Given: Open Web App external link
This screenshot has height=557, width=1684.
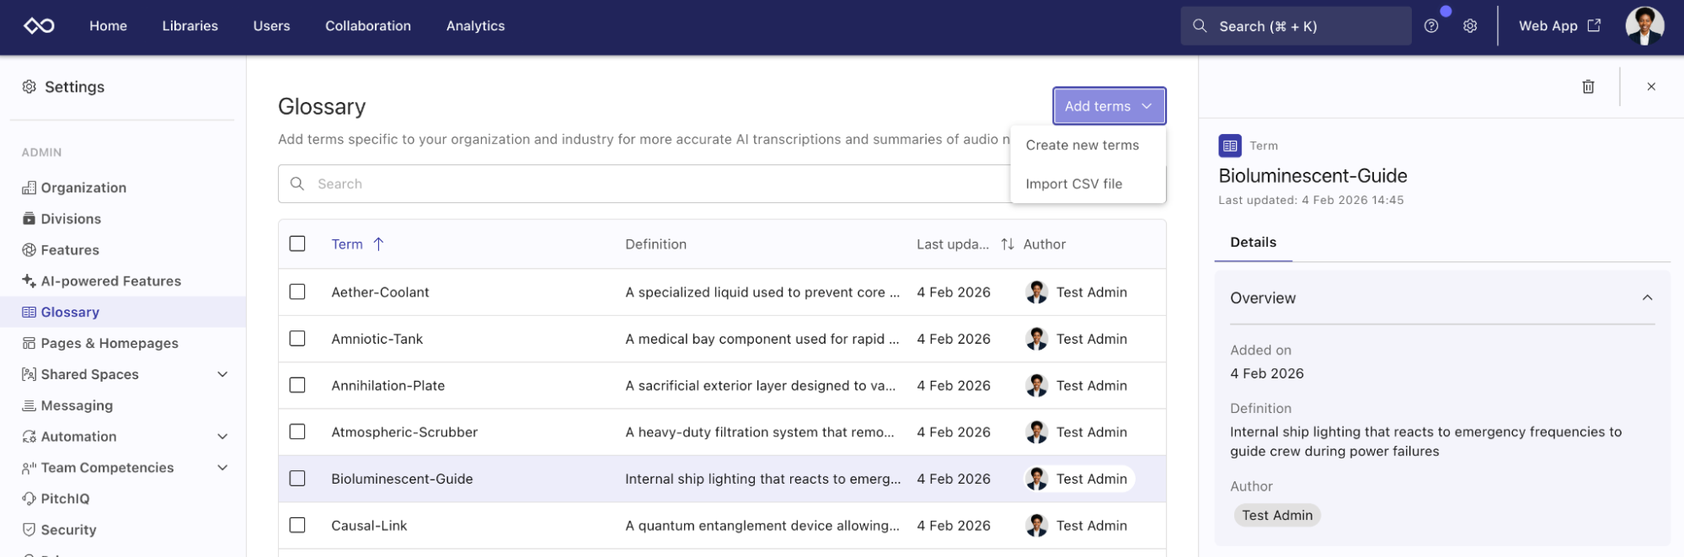Looking at the screenshot, I should (x=1558, y=26).
